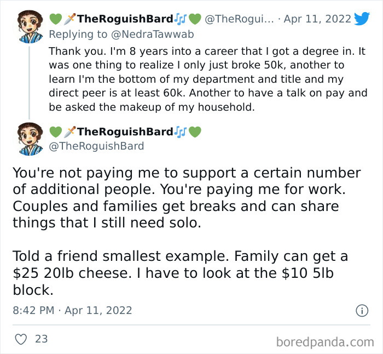
Task: Open the tweet info circle icon
Action: pos(362,310)
